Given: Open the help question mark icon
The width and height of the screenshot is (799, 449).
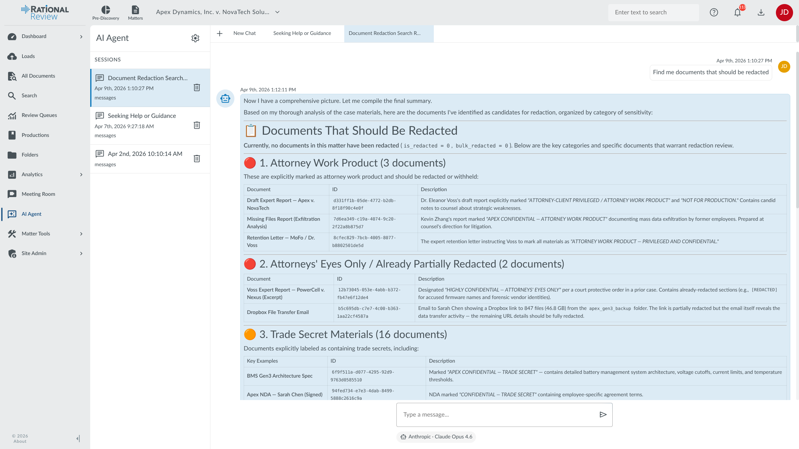Looking at the screenshot, I should pos(714,12).
